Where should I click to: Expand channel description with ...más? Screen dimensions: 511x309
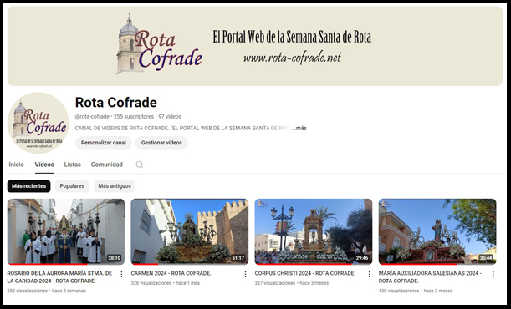pyautogui.click(x=299, y=128)
